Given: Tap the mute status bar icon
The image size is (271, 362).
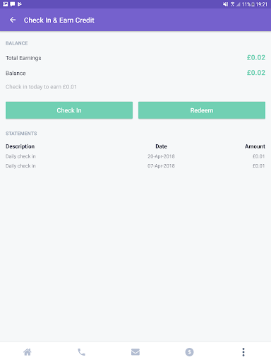Looking at the screenshot, I should (225, 4).
